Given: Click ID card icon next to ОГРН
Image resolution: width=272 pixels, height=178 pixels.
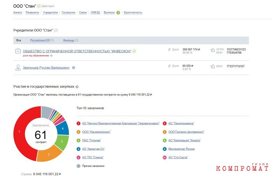Looking at the screenshot, I should [x=213, y=50].
